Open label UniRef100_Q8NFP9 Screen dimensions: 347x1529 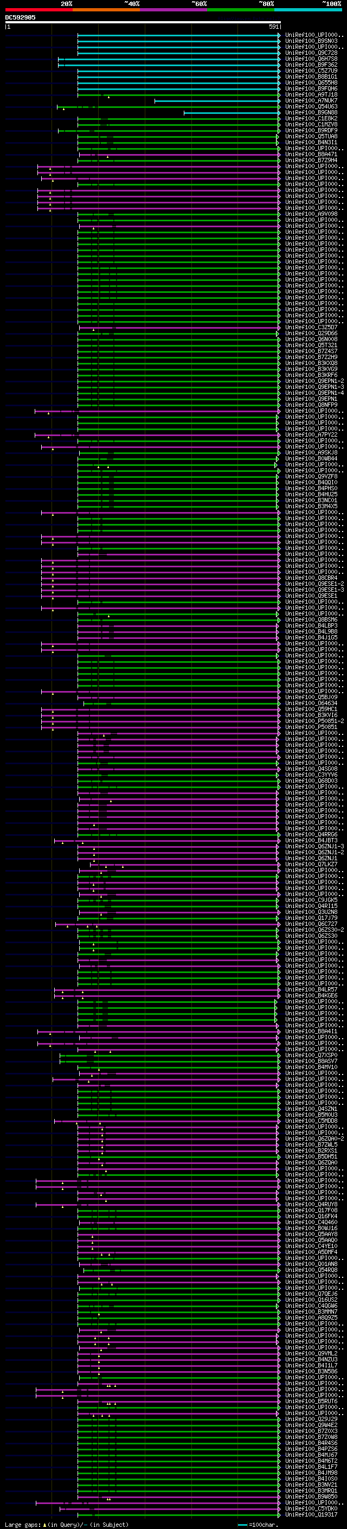311,405
